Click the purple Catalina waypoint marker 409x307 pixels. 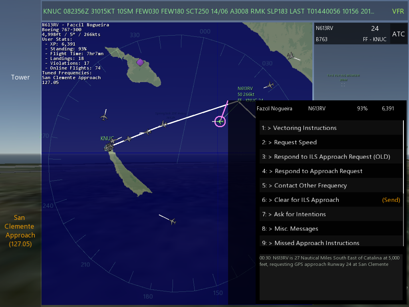tap(140, 62)
